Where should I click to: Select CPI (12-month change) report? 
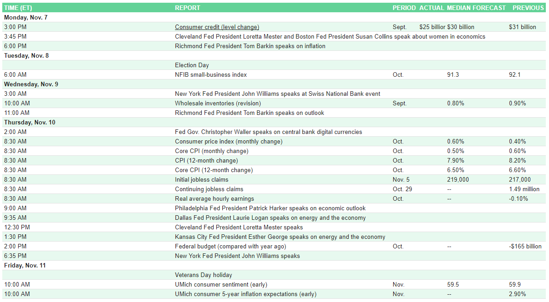pyautogui.click(x=206, y=160)
